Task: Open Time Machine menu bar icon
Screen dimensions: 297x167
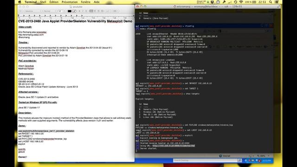Action: pyautogui.click(x=235, y=2)
